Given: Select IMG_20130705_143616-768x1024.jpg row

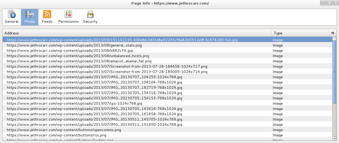Looking at the screenshot, I should click(x=168, y=109).
